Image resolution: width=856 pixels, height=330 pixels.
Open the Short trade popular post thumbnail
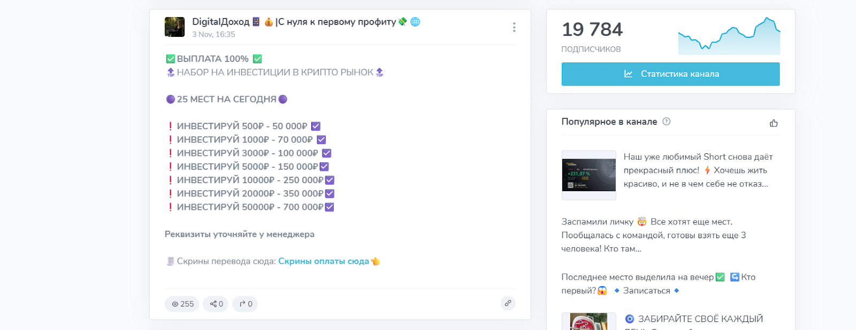click(x=588, y=175)
